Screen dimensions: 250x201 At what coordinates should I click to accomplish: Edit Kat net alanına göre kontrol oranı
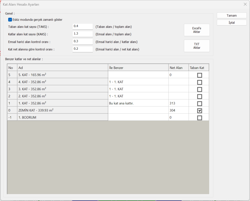tap(82, 49)
